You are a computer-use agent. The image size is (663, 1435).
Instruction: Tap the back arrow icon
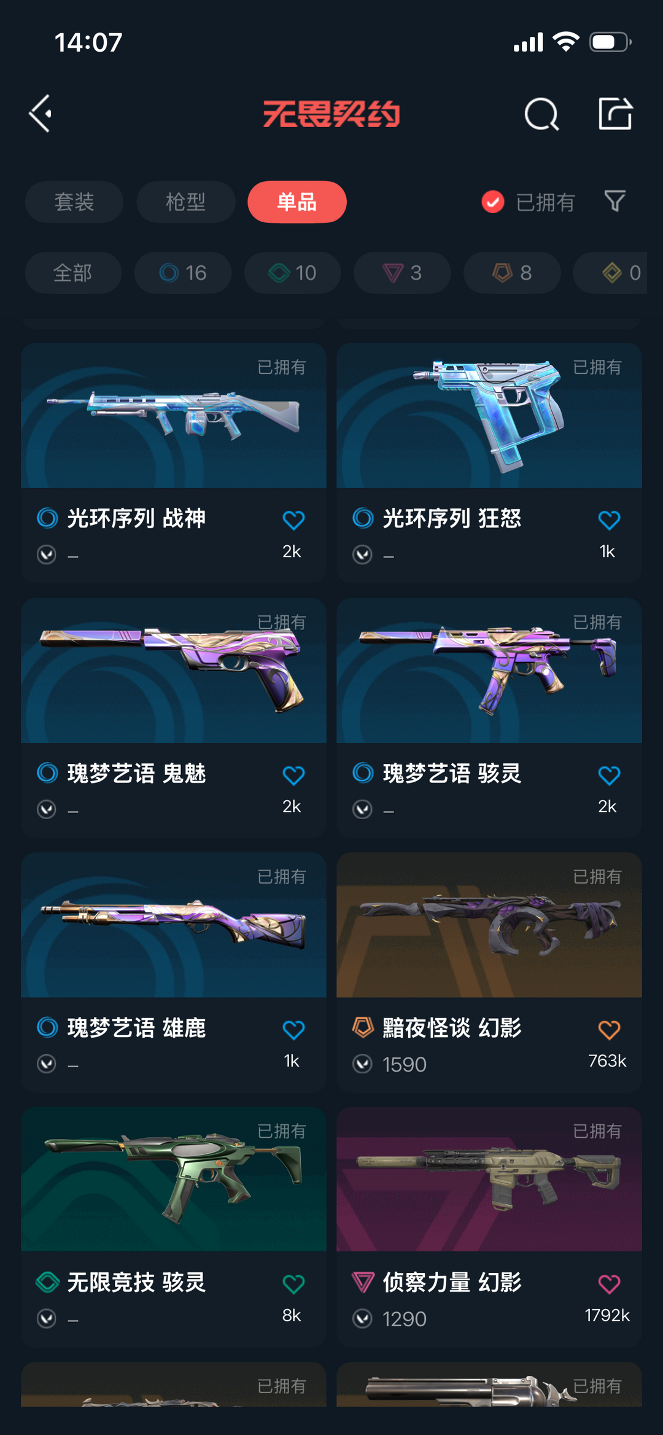[41, 114]
